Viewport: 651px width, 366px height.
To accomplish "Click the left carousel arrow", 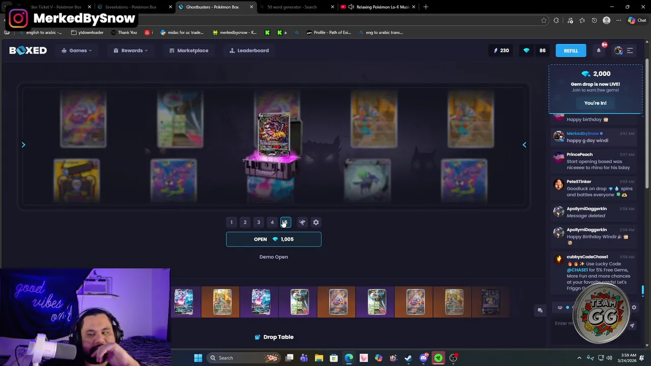I will click(23, 145).
